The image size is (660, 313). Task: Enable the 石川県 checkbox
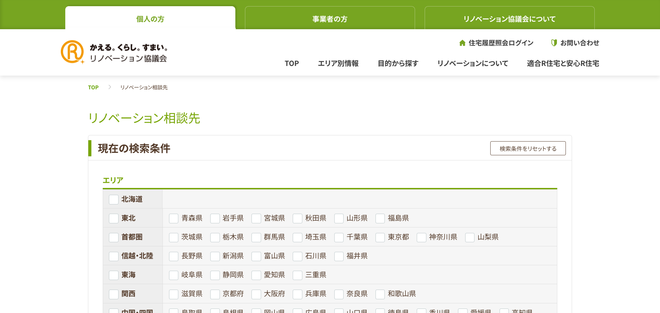(298, 256)
